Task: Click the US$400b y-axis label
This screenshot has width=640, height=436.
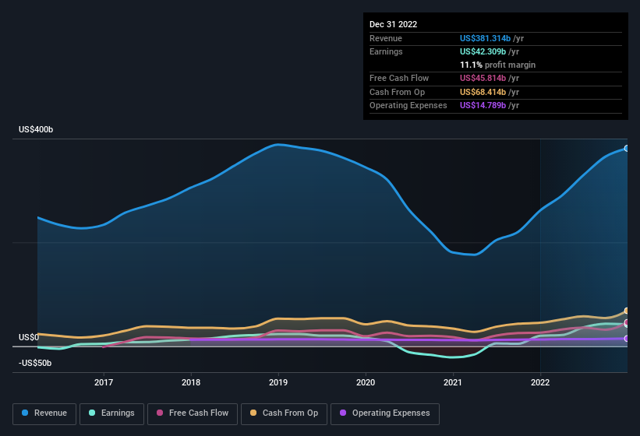Action: pyautogui.click(x=36, y=129)
